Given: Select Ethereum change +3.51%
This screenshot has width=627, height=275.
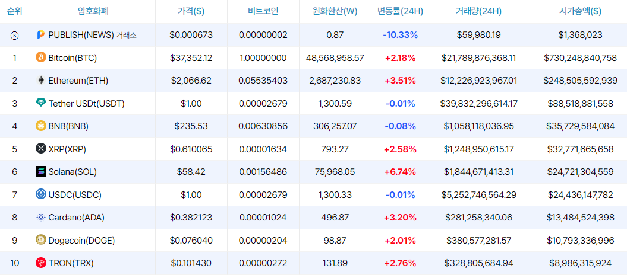Looking at the screenshot, I should 401,81.
